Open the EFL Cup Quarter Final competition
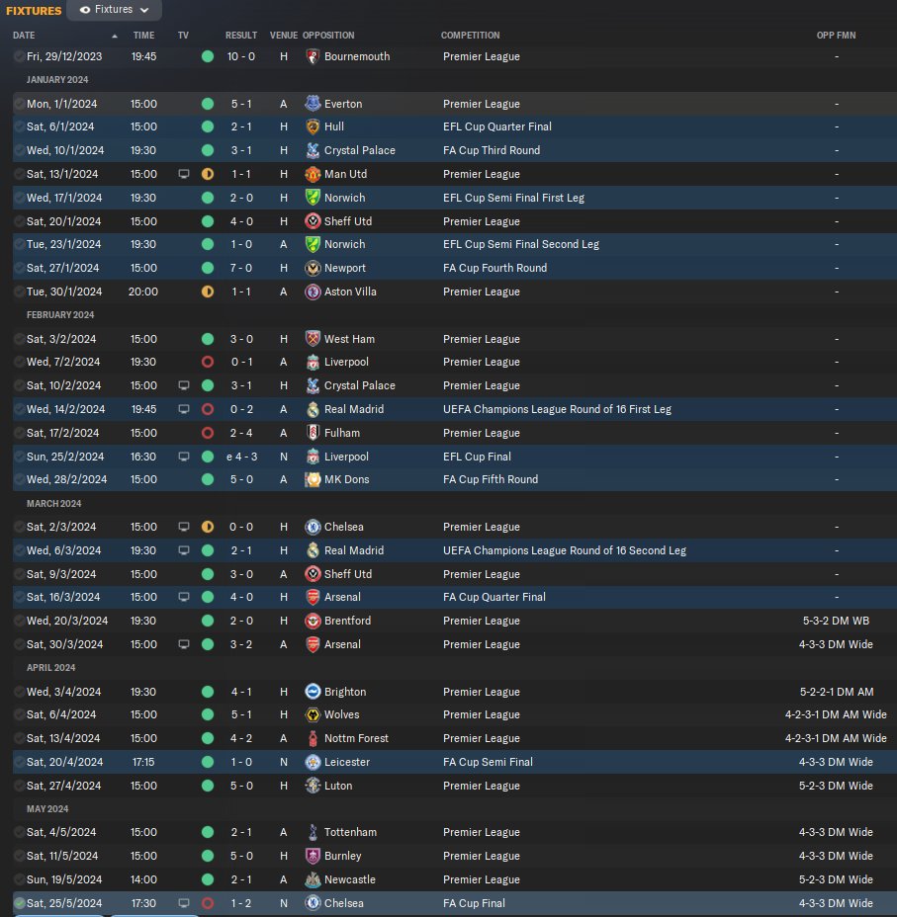The height and width of the screenshot is (917, 897). [497, 126]
